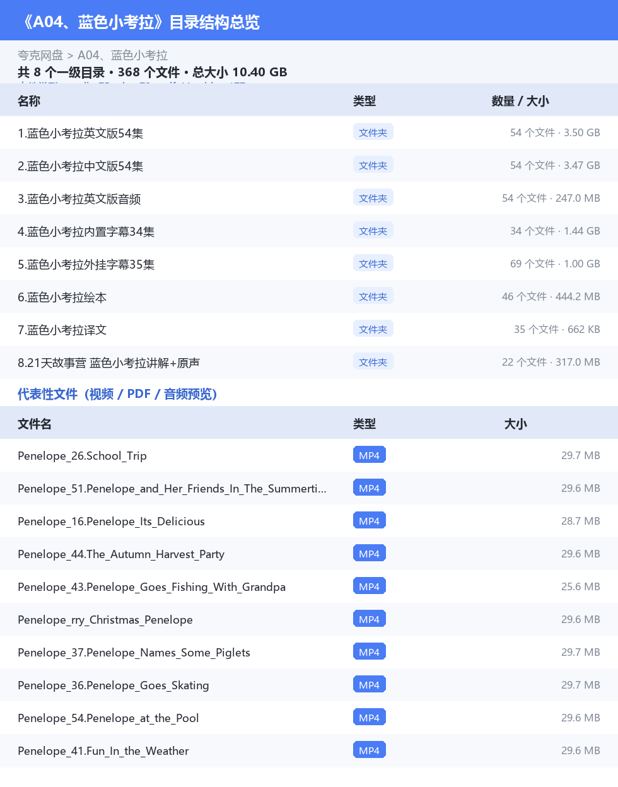Click MP4 badge for Fishing_With_Grandpa file
Viewport: 618px width, 787px height.
(x=369, y=586)
